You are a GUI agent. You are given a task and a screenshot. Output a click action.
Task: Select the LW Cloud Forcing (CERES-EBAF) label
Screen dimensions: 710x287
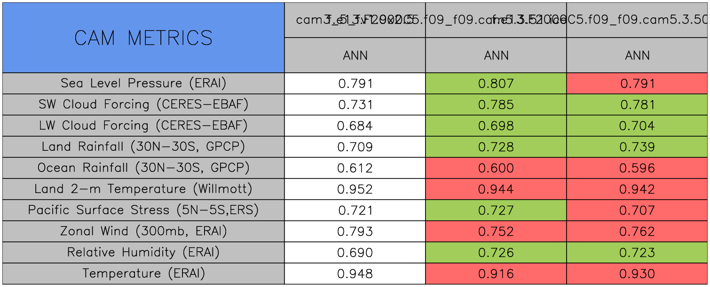(143, 125)
